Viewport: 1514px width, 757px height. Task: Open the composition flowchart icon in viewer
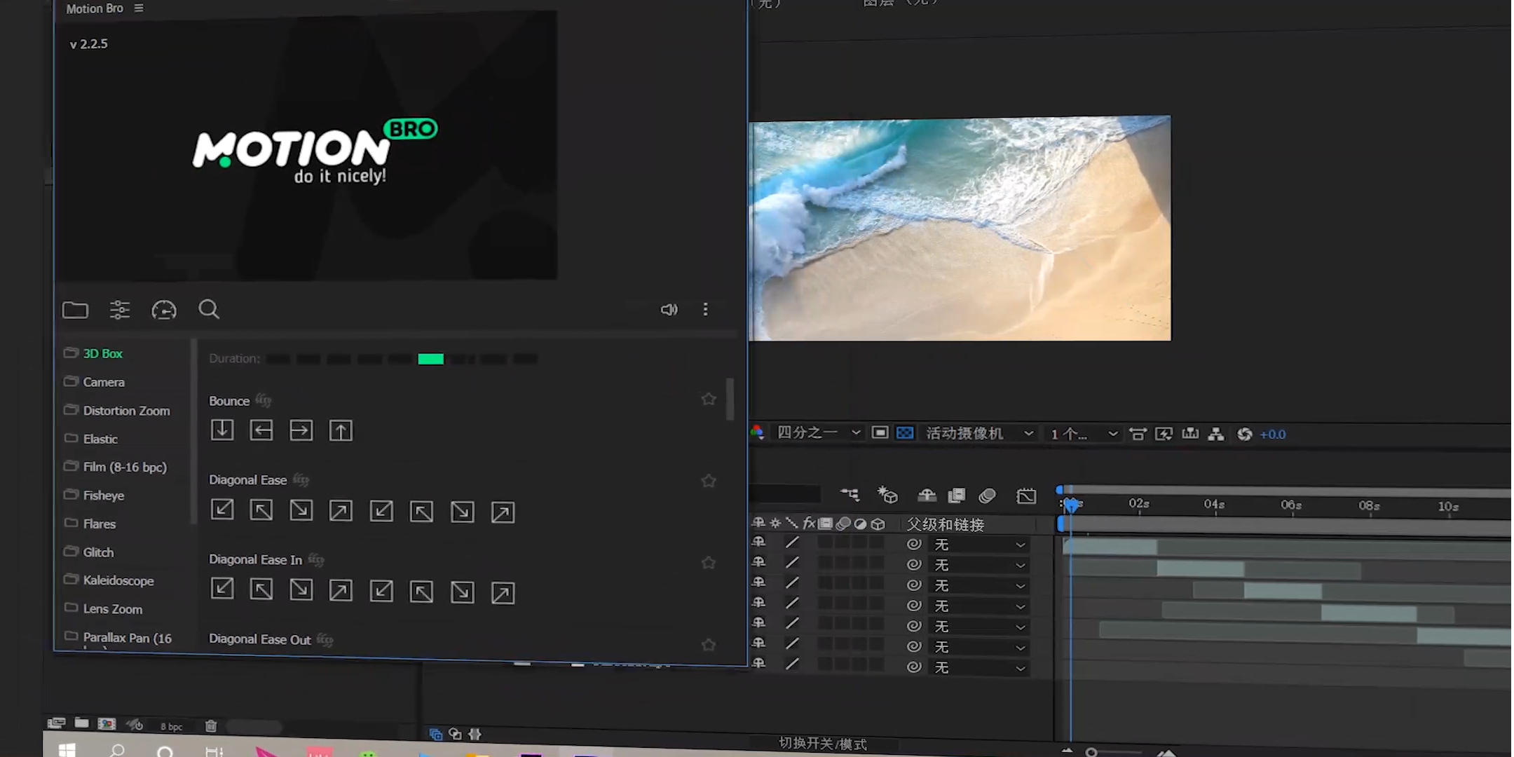click(x=1216, y=434)
